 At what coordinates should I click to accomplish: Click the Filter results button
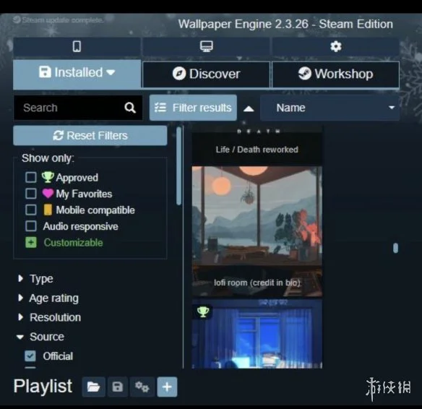[193, 108]
